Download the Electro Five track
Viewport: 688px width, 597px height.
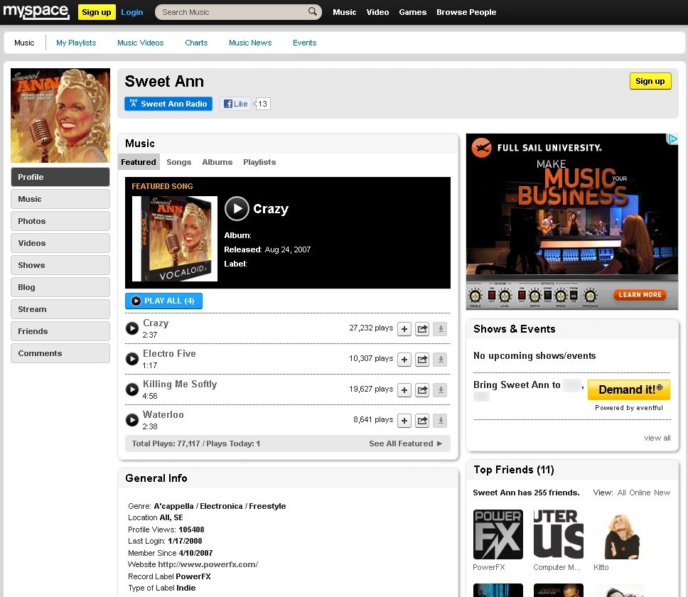pyautogui.click(x=440, y=360)
